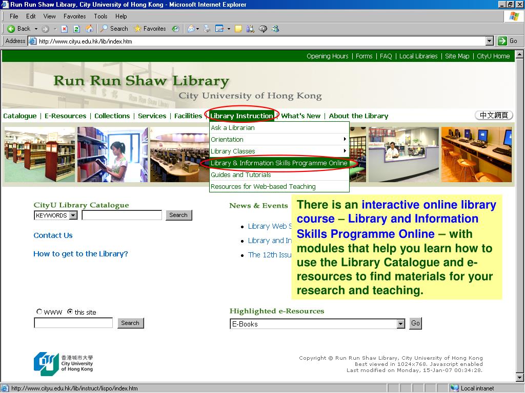Click the Research toolbar icon
Viewport: 525px width, 393px height.
tap(250, 29)
